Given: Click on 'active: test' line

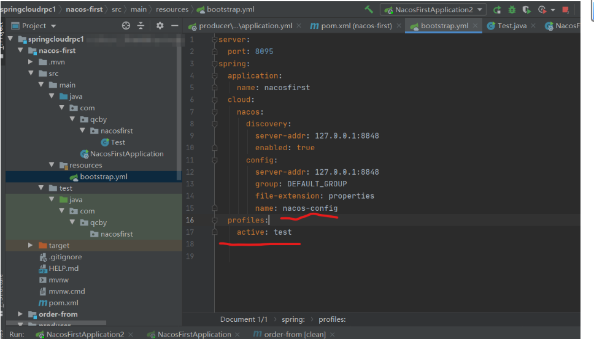Looking at the screenshot, I should coord(264,232).
